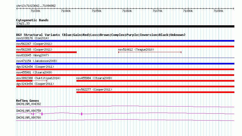The width and height of the screenshot is (242, 136).
Task: Select variant label dgv3242n54 (Cooper2011)
Action: 35,67
